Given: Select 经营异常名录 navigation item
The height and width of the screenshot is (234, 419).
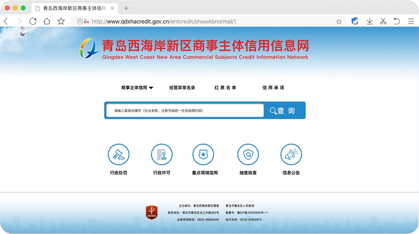Looking at the screenshot, I should click(182, 88).
